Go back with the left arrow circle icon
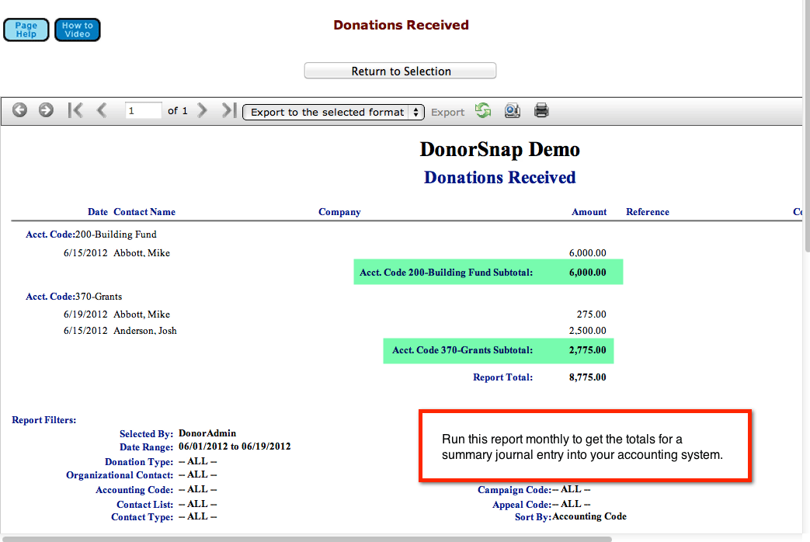Image resolution: width=810 pixels, height=542 pixels. [19, 110]
